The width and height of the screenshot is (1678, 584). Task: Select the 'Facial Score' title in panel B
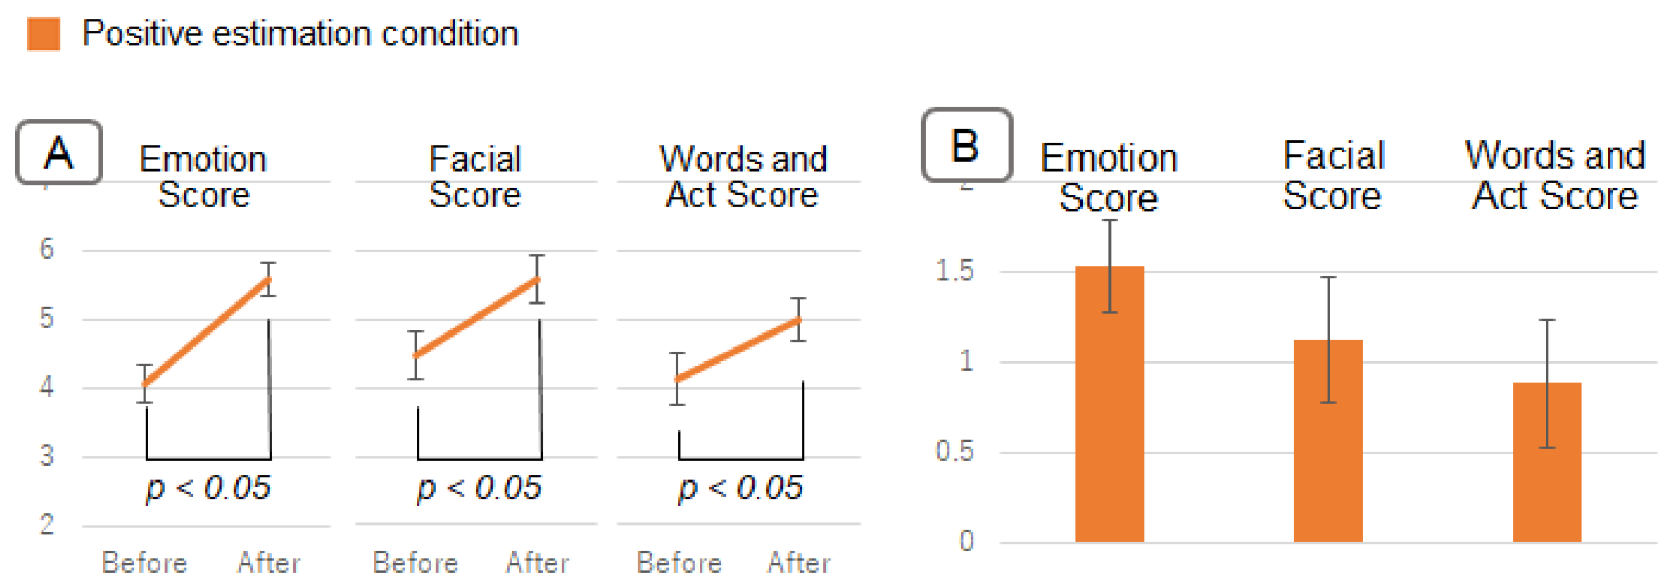pos(1333,175)
